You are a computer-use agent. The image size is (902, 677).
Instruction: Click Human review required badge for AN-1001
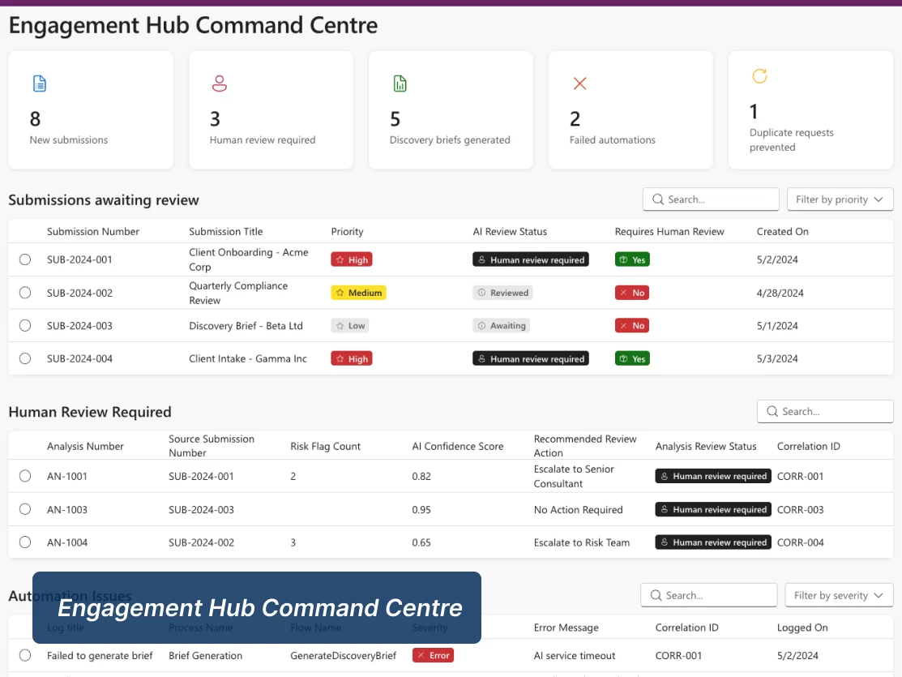tap(713, 476)
